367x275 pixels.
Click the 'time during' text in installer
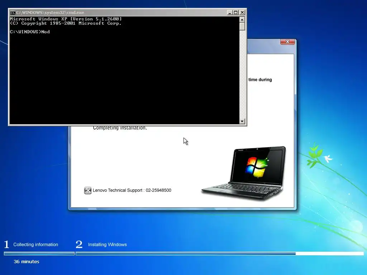[x=260, y=80]
